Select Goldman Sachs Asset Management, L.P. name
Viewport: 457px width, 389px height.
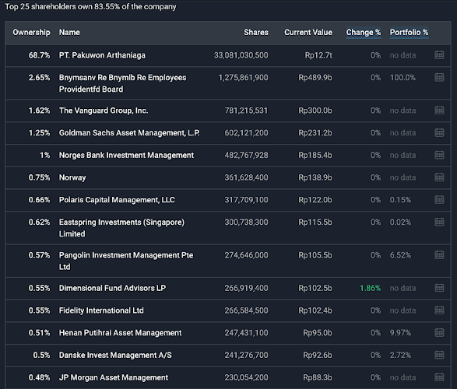point(129,133)
